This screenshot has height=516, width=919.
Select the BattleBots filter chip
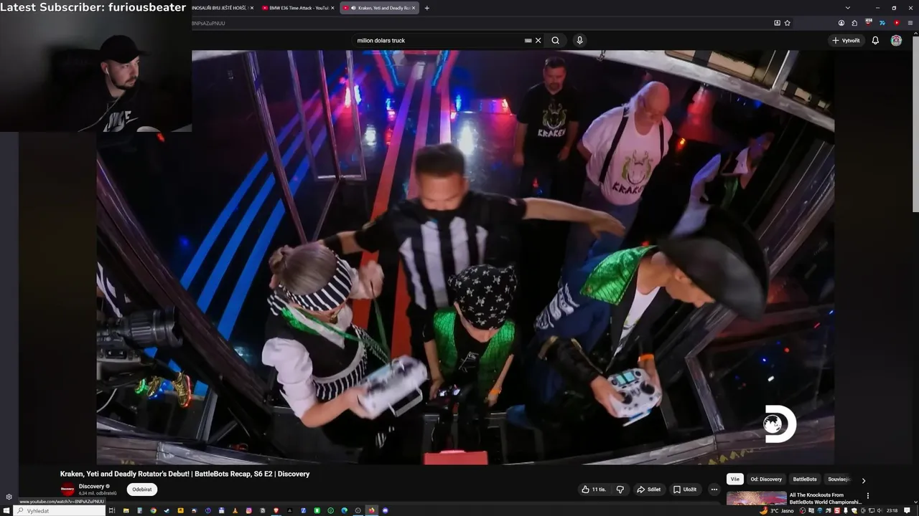[x=805, y=479]
